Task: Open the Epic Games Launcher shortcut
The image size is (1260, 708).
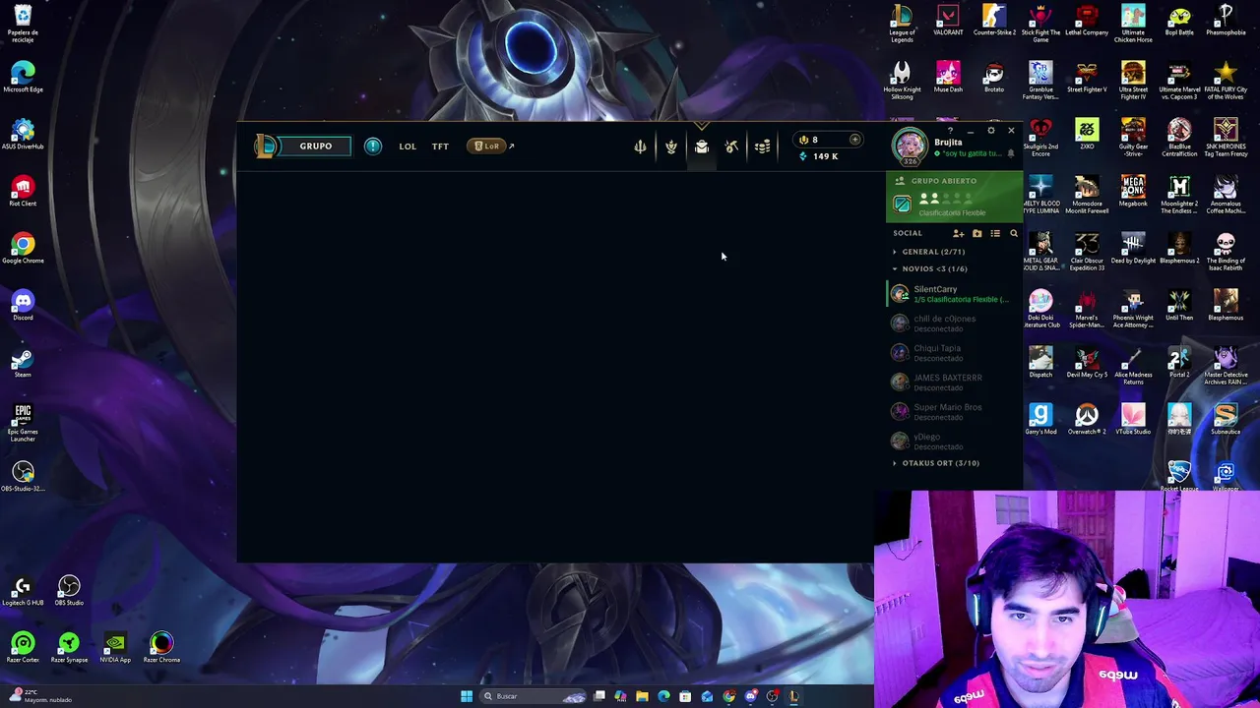Action: point(23,423)
